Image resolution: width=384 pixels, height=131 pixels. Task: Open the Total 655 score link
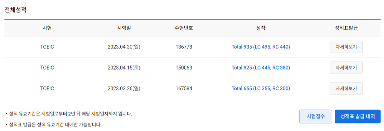[x=261, y=88]
